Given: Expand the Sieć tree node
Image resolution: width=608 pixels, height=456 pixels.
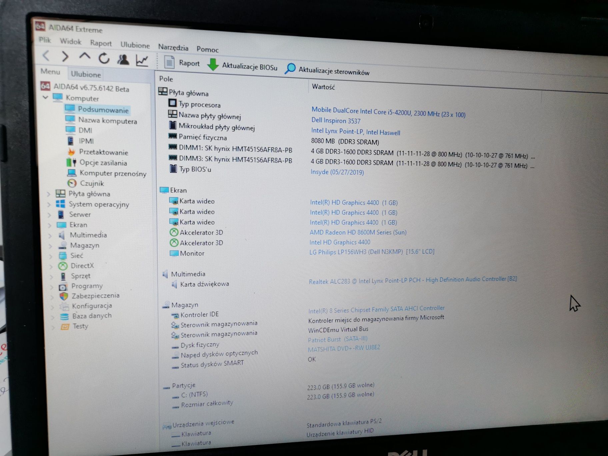Looking at the screenshot, I should 51,256.
